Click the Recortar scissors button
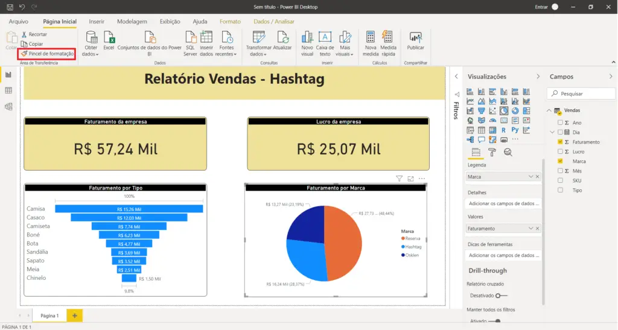The width and height of the screenshot is (618, 330). pyautogui.click(x=34, y=34)
